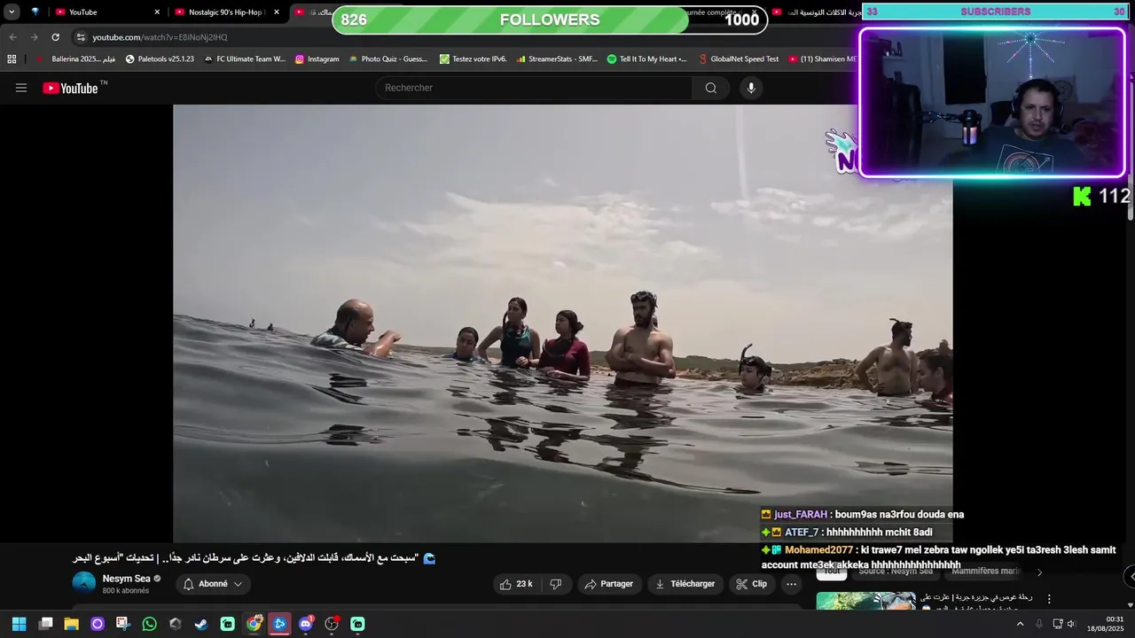This screenshot has height=638, width=1135.
Task: Focus the Rechercher search field
Action: coord(536,88)
